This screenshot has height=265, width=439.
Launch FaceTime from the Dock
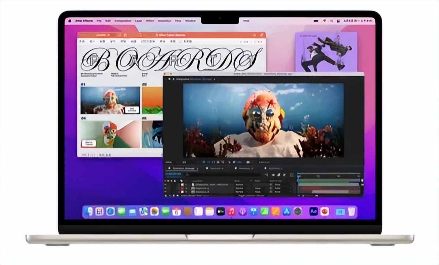(165, 211)
